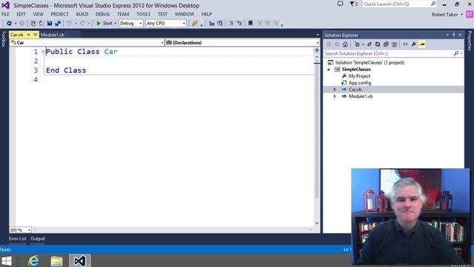
Task: Switch to the Module1.vb tab
Action: point(53,35)
